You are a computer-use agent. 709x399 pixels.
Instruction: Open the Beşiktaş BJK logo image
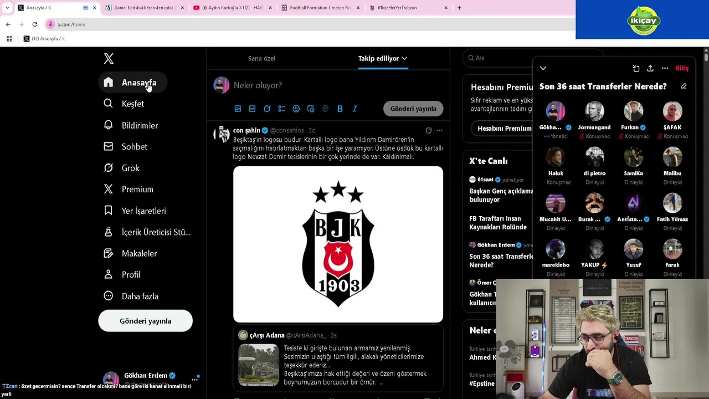pos(338,244)
